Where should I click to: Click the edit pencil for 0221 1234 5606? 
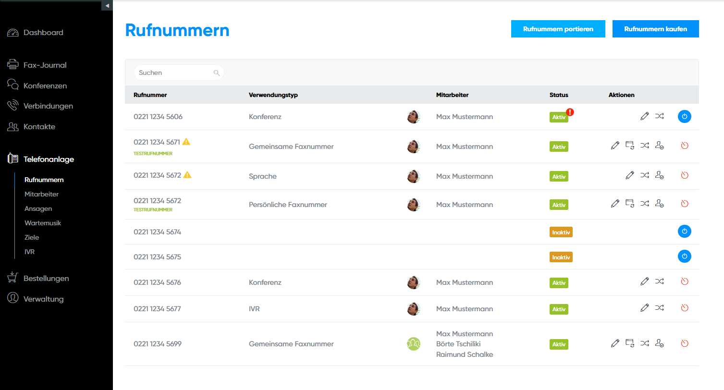click(645, 116)
